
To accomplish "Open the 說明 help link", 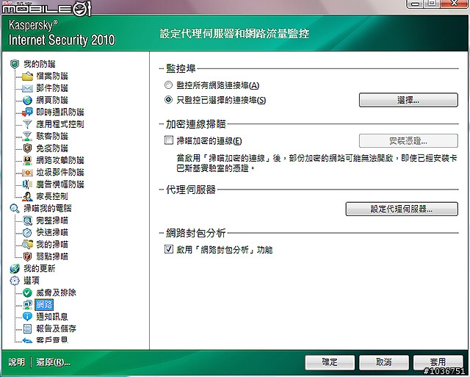I will pyautogui.click(x=17, y=362).
